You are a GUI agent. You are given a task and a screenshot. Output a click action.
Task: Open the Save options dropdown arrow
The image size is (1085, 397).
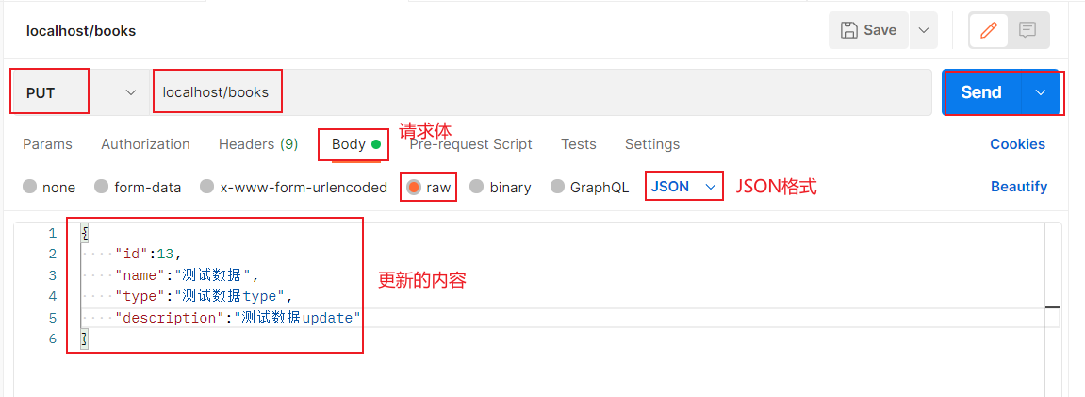pyautogui.click(x=923, y=30)
